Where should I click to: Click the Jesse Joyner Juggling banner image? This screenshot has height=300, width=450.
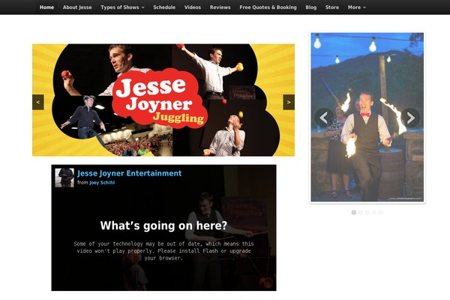coord(163,100)
